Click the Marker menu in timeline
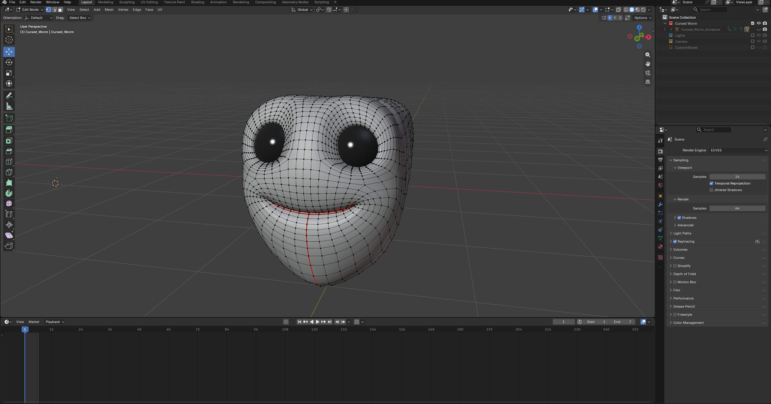Image resolution: width=771 pixels, height=404 pixels. click(34, 322)
